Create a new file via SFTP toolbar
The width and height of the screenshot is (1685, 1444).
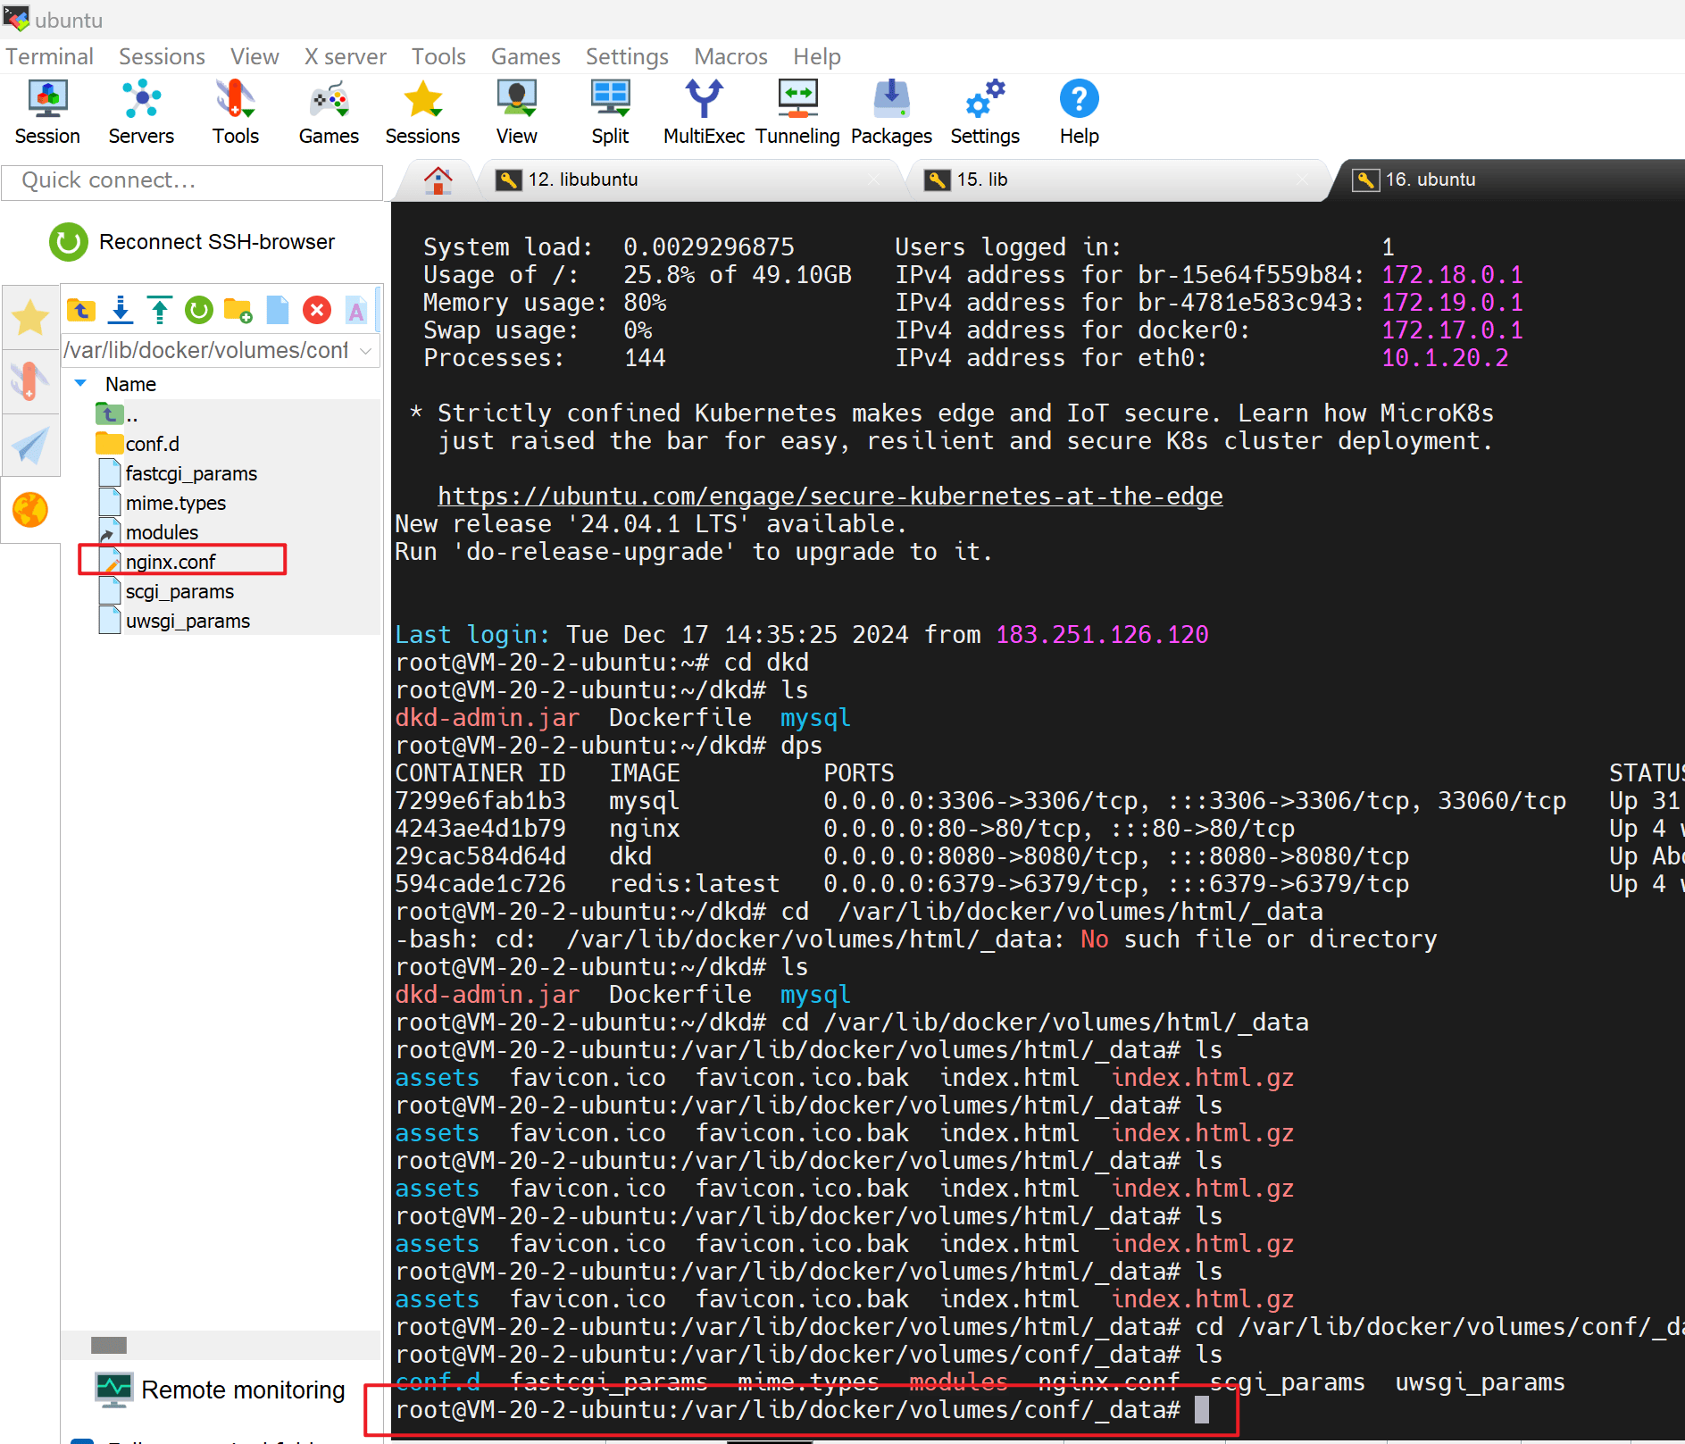(278, 310)
